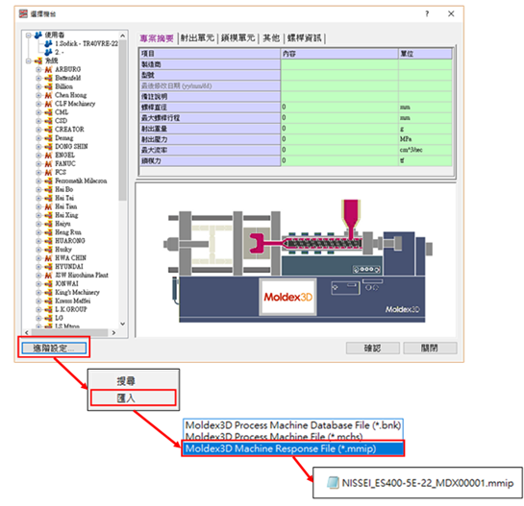524x506 pixels.
Task: Click the NISSEI mmip file icon
Action: coord(333,483)
